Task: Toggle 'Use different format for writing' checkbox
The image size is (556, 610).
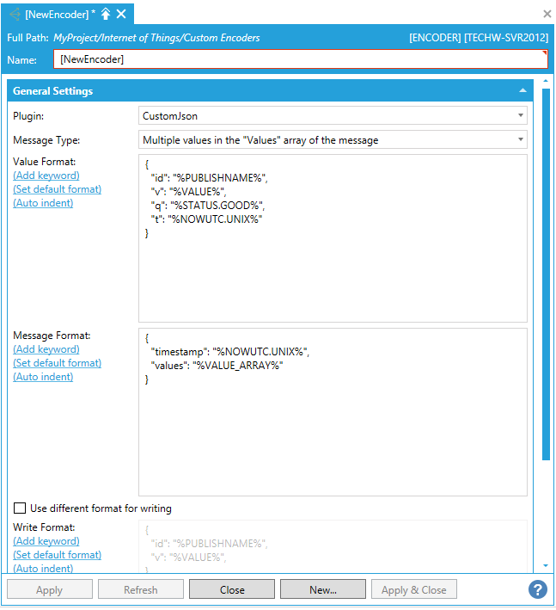Action: point(20,508)
